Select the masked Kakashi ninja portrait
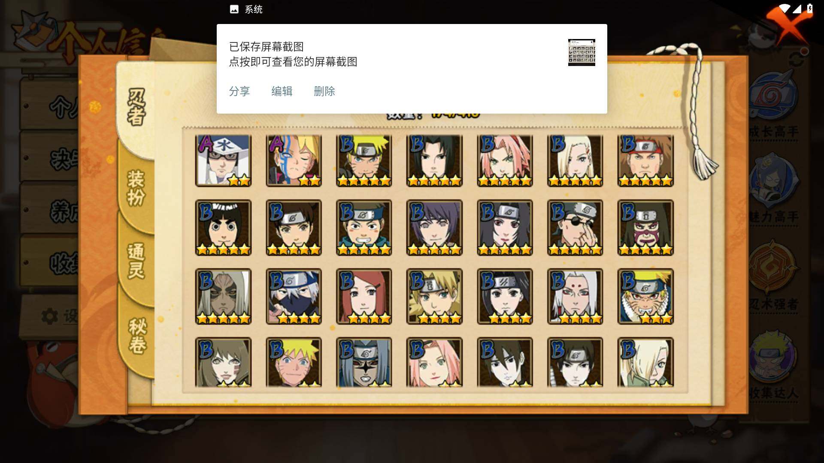This screenshot has height=463, width=824. coord(294,296)
